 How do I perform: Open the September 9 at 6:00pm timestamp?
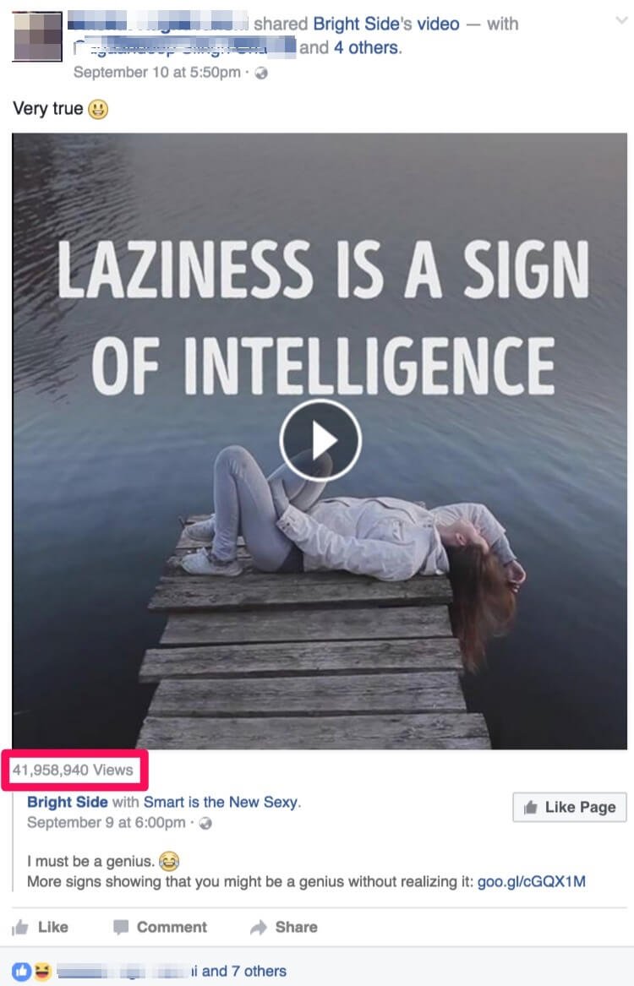(x=107, y=822)
